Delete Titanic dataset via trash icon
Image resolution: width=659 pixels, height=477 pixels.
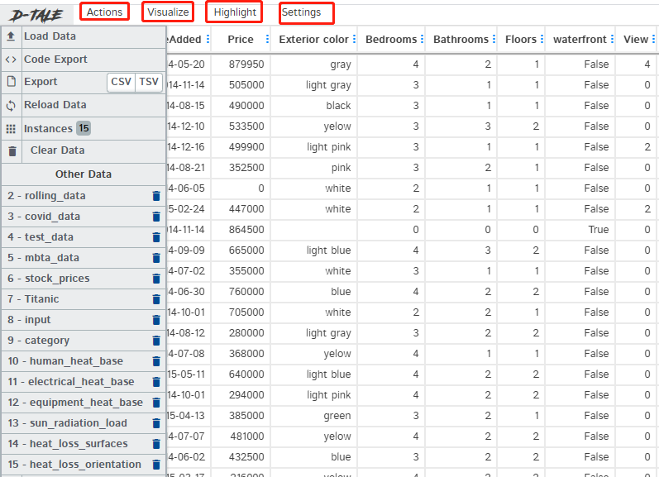click(x=156, y=298)
